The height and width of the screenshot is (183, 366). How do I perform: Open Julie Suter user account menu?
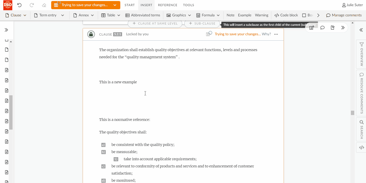click(x=352, y=5)
